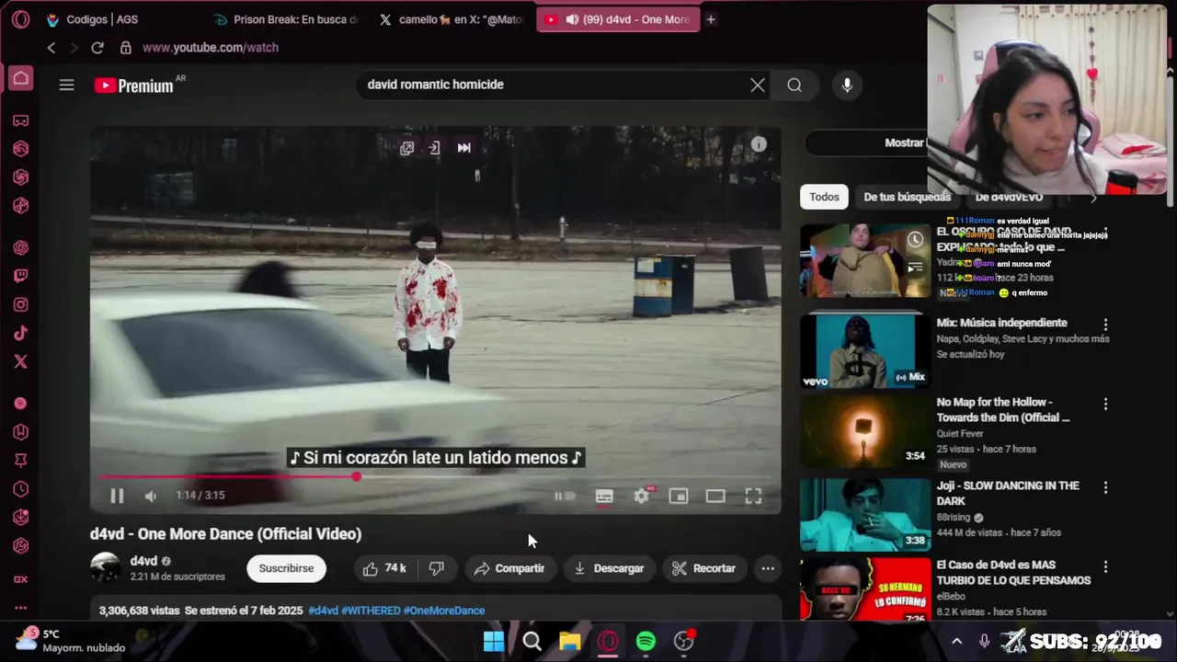Open d4vd channel avatar
The height and width of the screenshot is (662, 1177).
[x=105, y=568]
